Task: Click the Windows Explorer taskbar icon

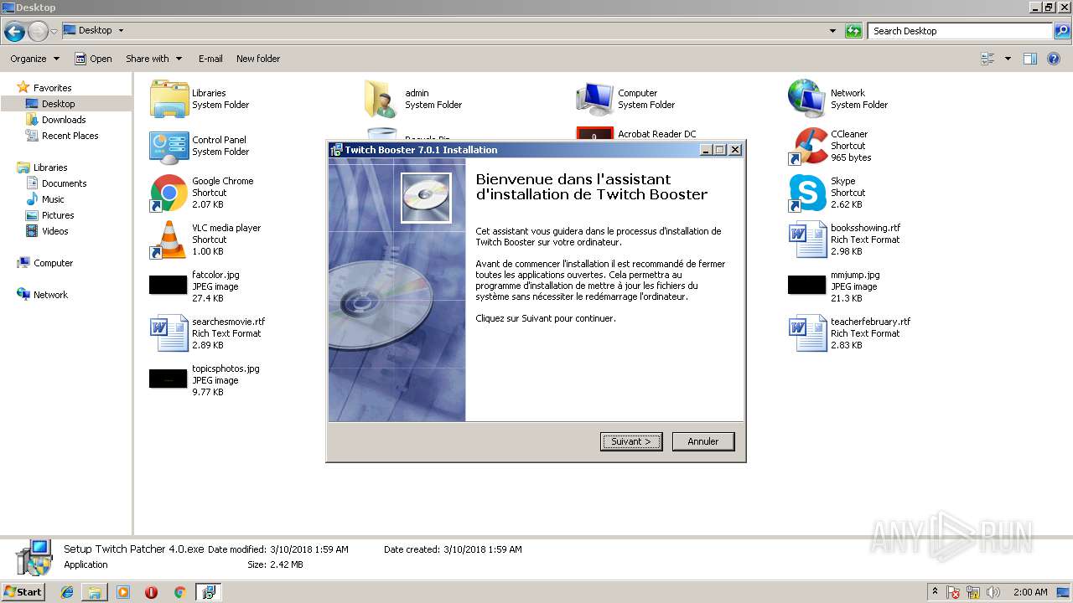Action: click(x=95, y=592)
